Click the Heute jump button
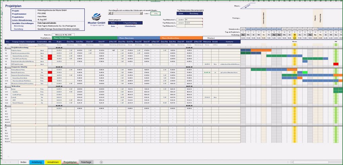 (x=113, y=23)
